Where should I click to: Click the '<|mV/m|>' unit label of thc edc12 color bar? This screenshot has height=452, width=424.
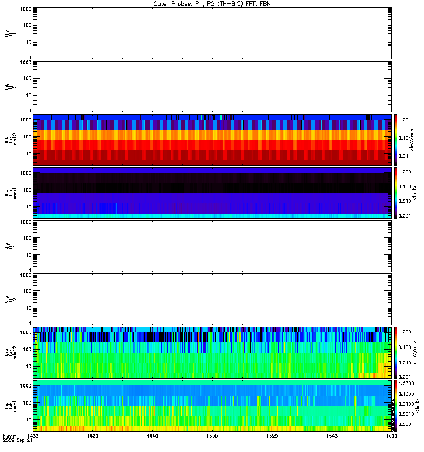click(x=414, y=353)
